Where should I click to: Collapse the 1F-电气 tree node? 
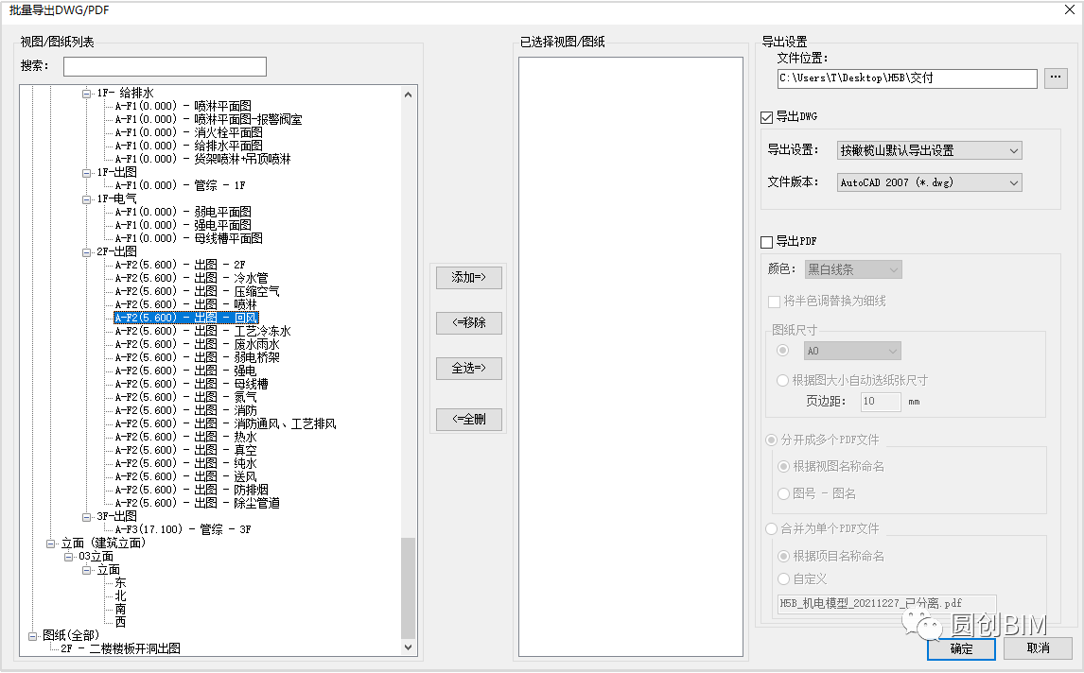click(86, 199)
